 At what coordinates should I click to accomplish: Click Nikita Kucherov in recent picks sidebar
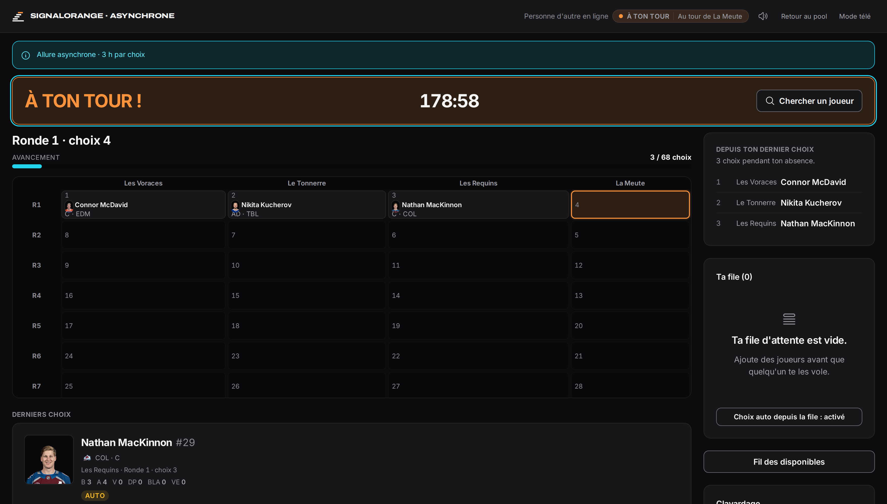pyautogui.click(x=811, y=203)
